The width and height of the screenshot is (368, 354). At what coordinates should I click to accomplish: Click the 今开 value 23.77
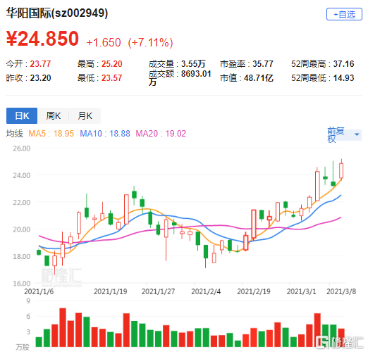(x=40, y=64)
